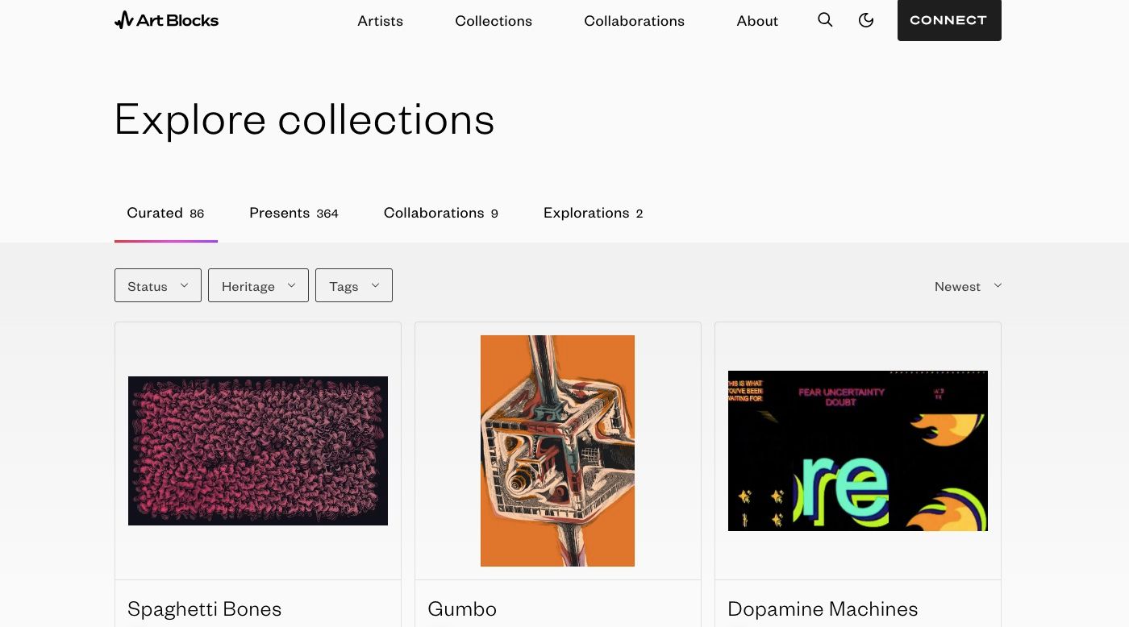Open the Artists menu
Image resolution: width=1129 pixels, height=627 pixels.
coord(380,20)
